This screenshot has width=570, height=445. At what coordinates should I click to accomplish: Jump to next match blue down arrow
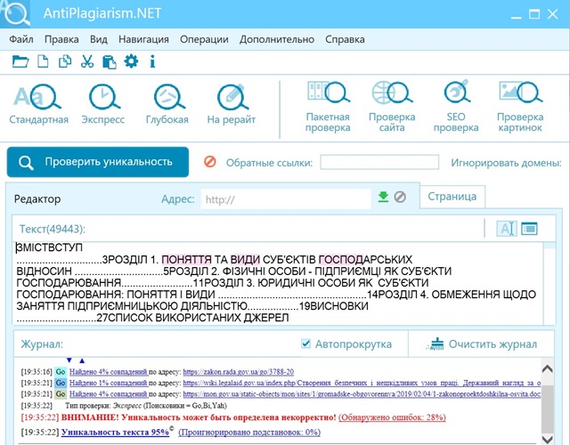click(69, 360)
